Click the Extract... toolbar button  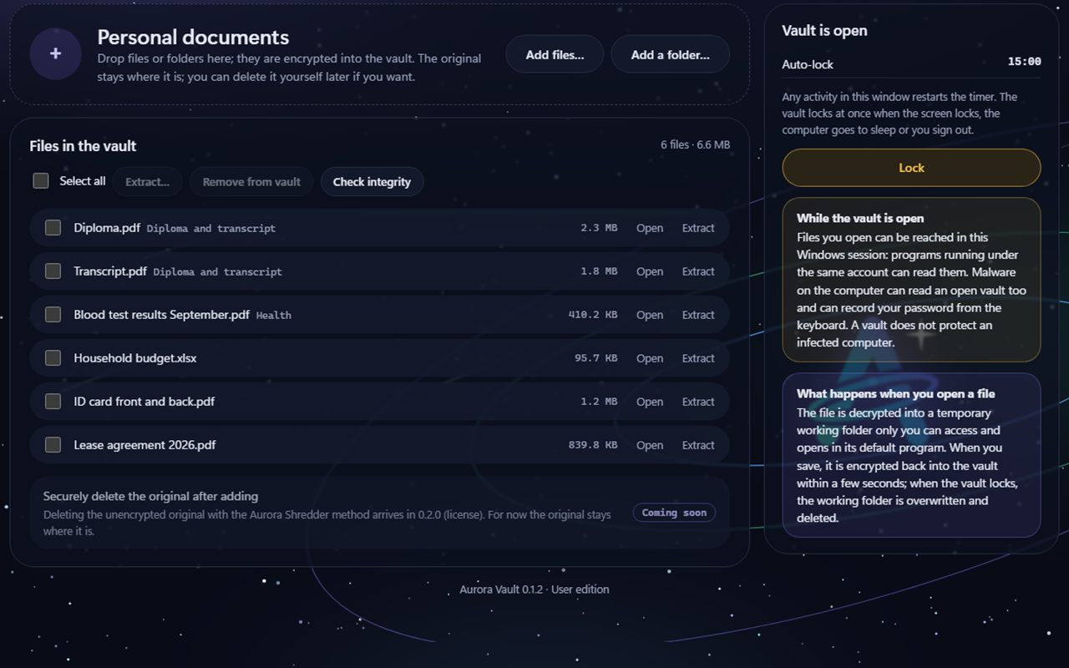point(147,182)
